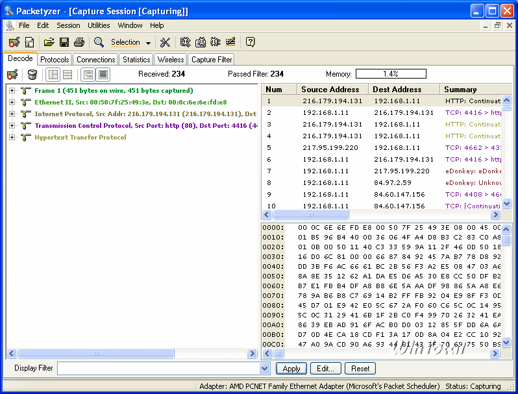Screen dimensions: 518x394
Task: Clear packets with the trash can icon
Action: (x=32, y=75)
